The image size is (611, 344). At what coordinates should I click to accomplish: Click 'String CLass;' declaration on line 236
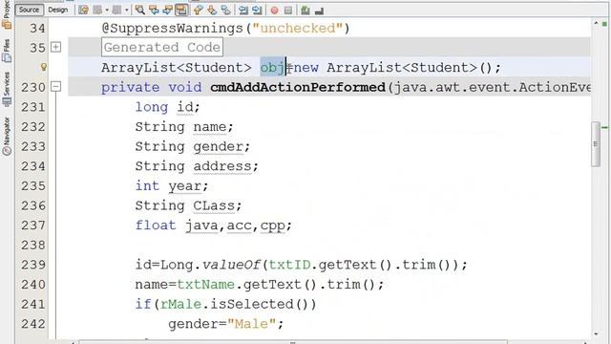click(188, 205)
